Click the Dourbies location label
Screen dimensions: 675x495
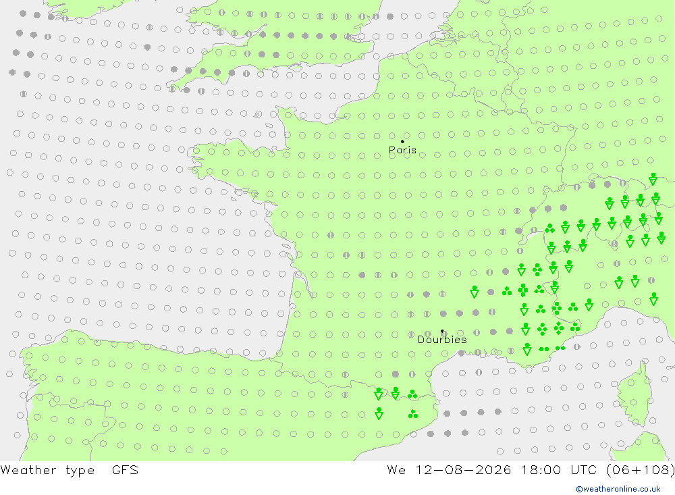442,340
